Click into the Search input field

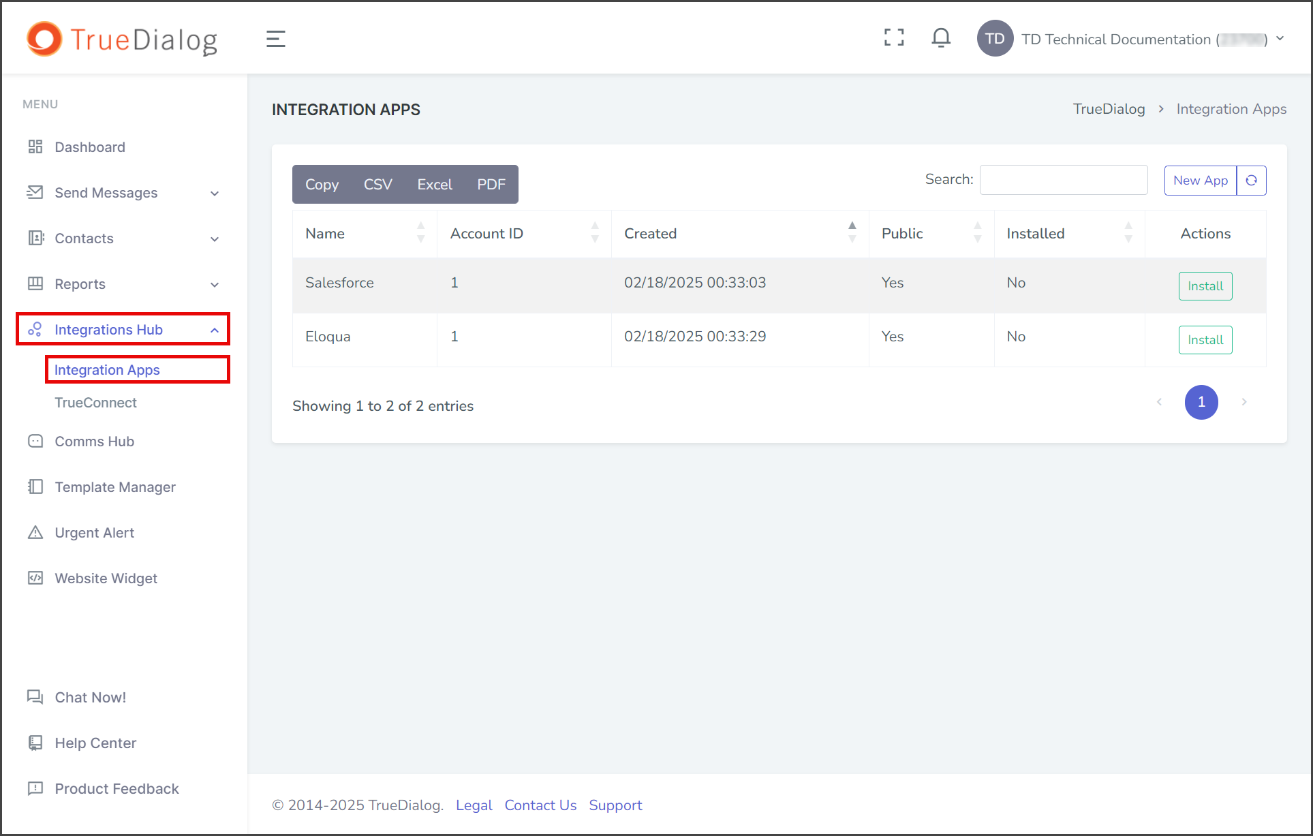(1064, 180)
